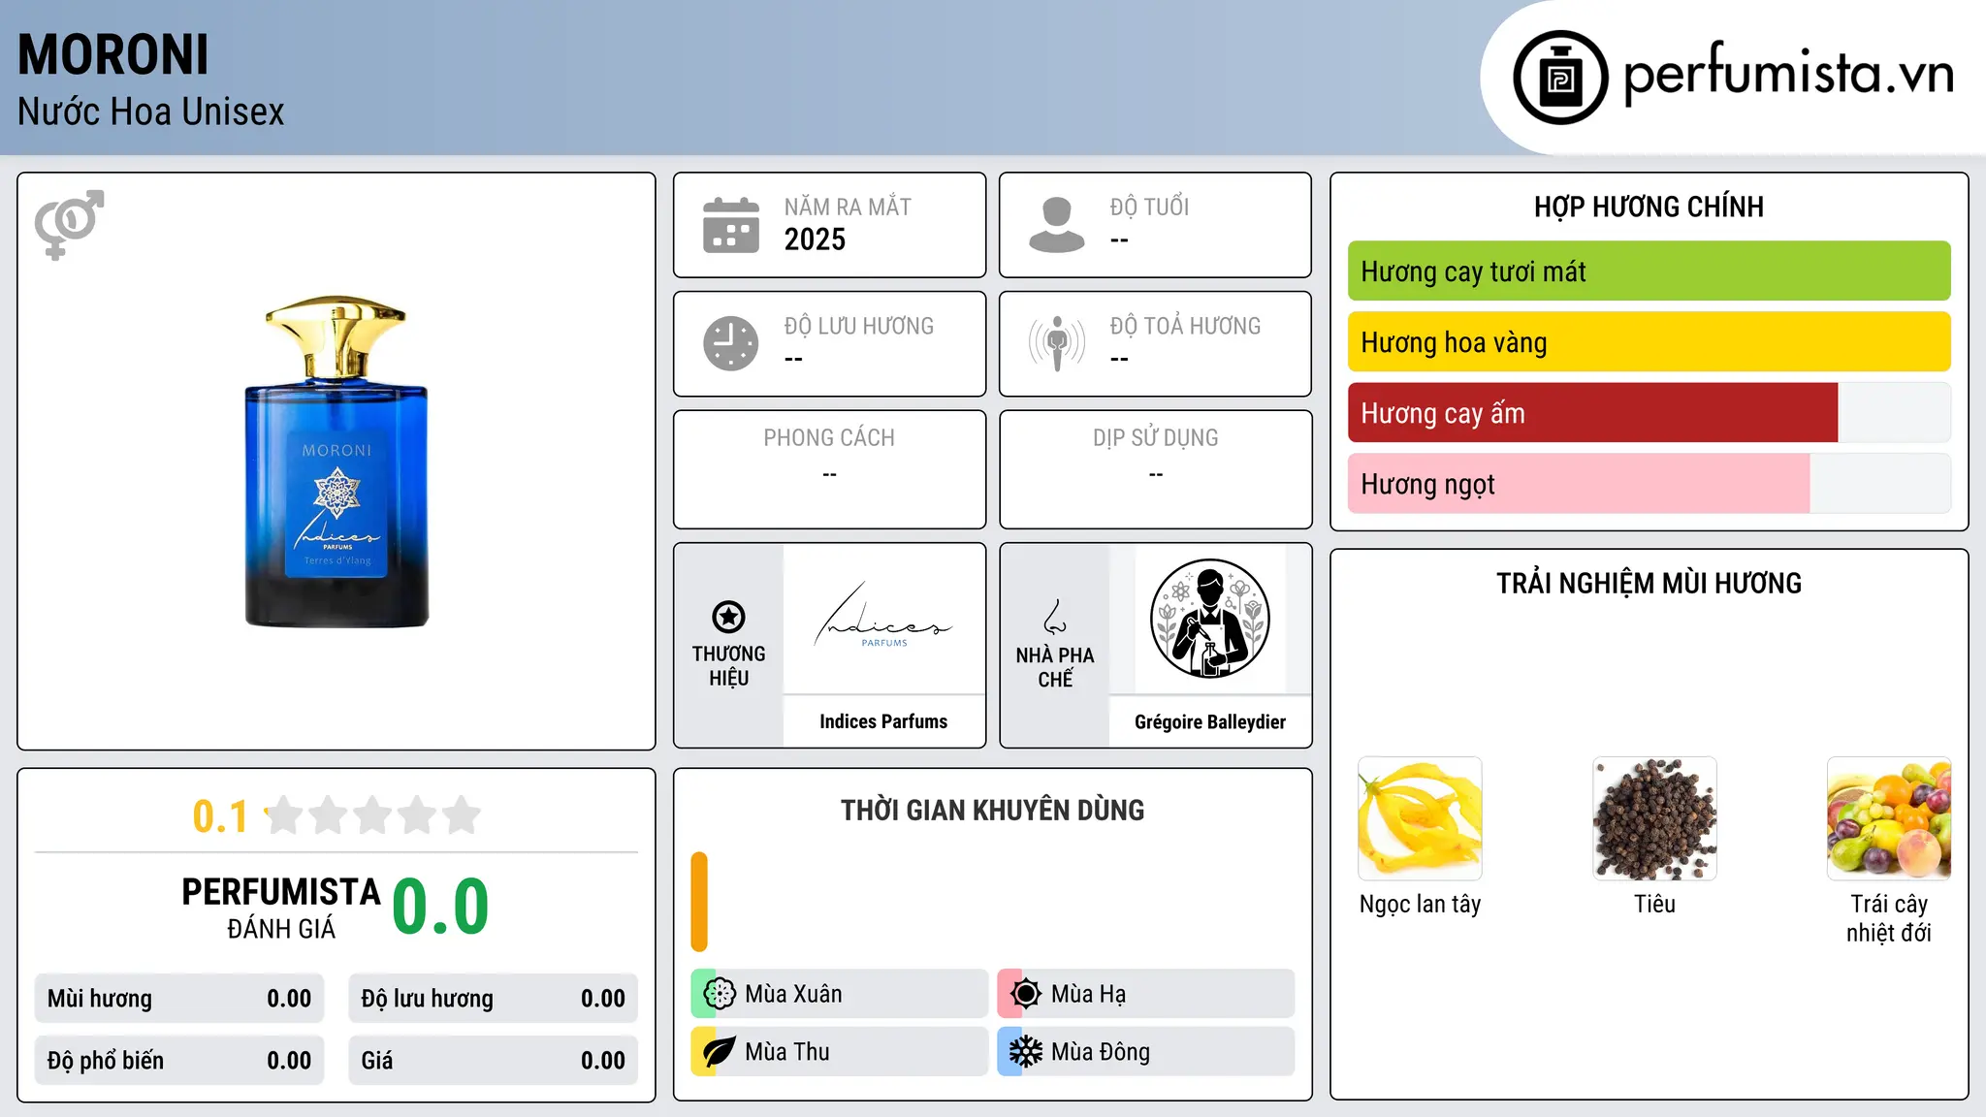Click the Thương hiệu label

[728, 666]
